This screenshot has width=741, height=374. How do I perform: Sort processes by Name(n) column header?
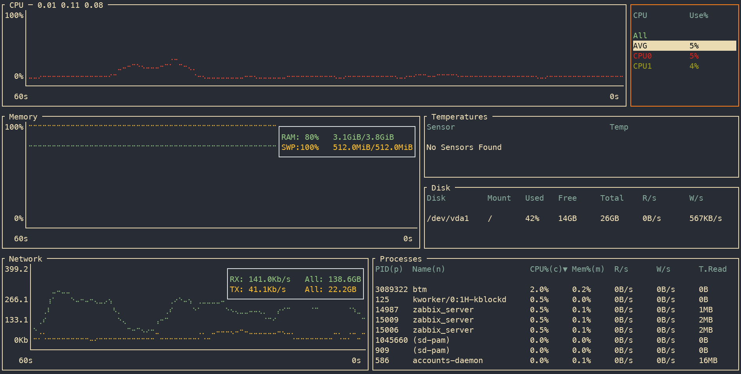click(x=428, y=269)
